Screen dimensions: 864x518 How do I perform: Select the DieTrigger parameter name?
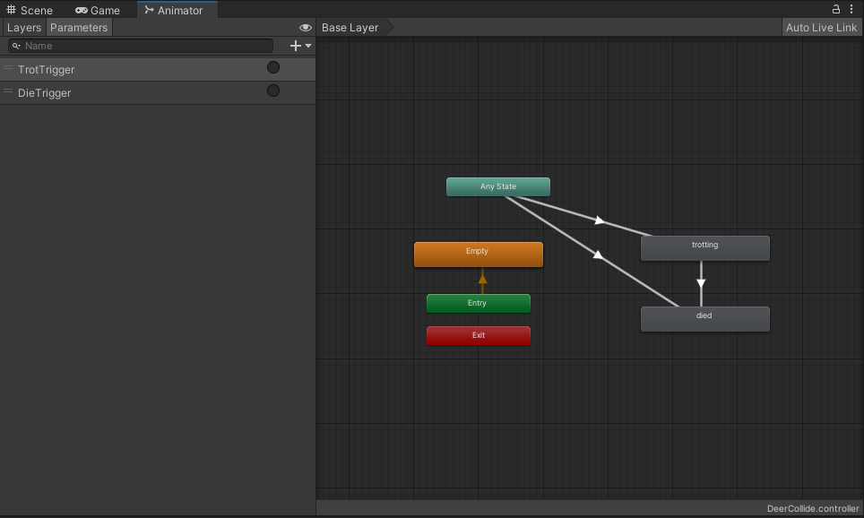tap(45, 92)
